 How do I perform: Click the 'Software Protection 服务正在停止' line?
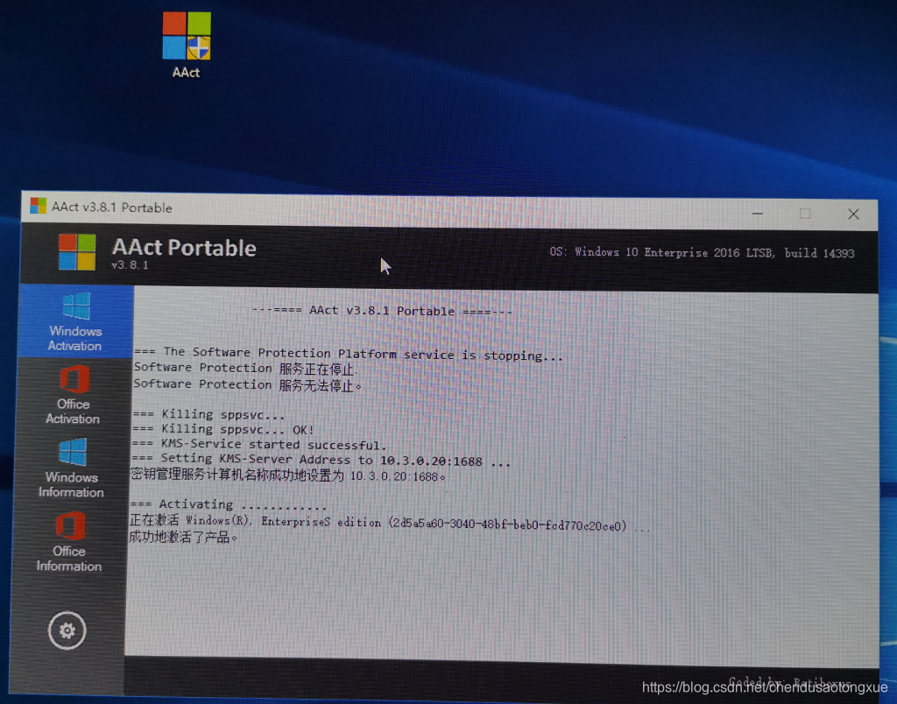click(244, 369)
